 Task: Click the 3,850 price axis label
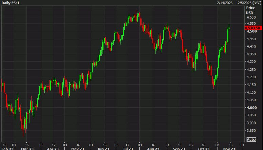[x=251, y=131]
